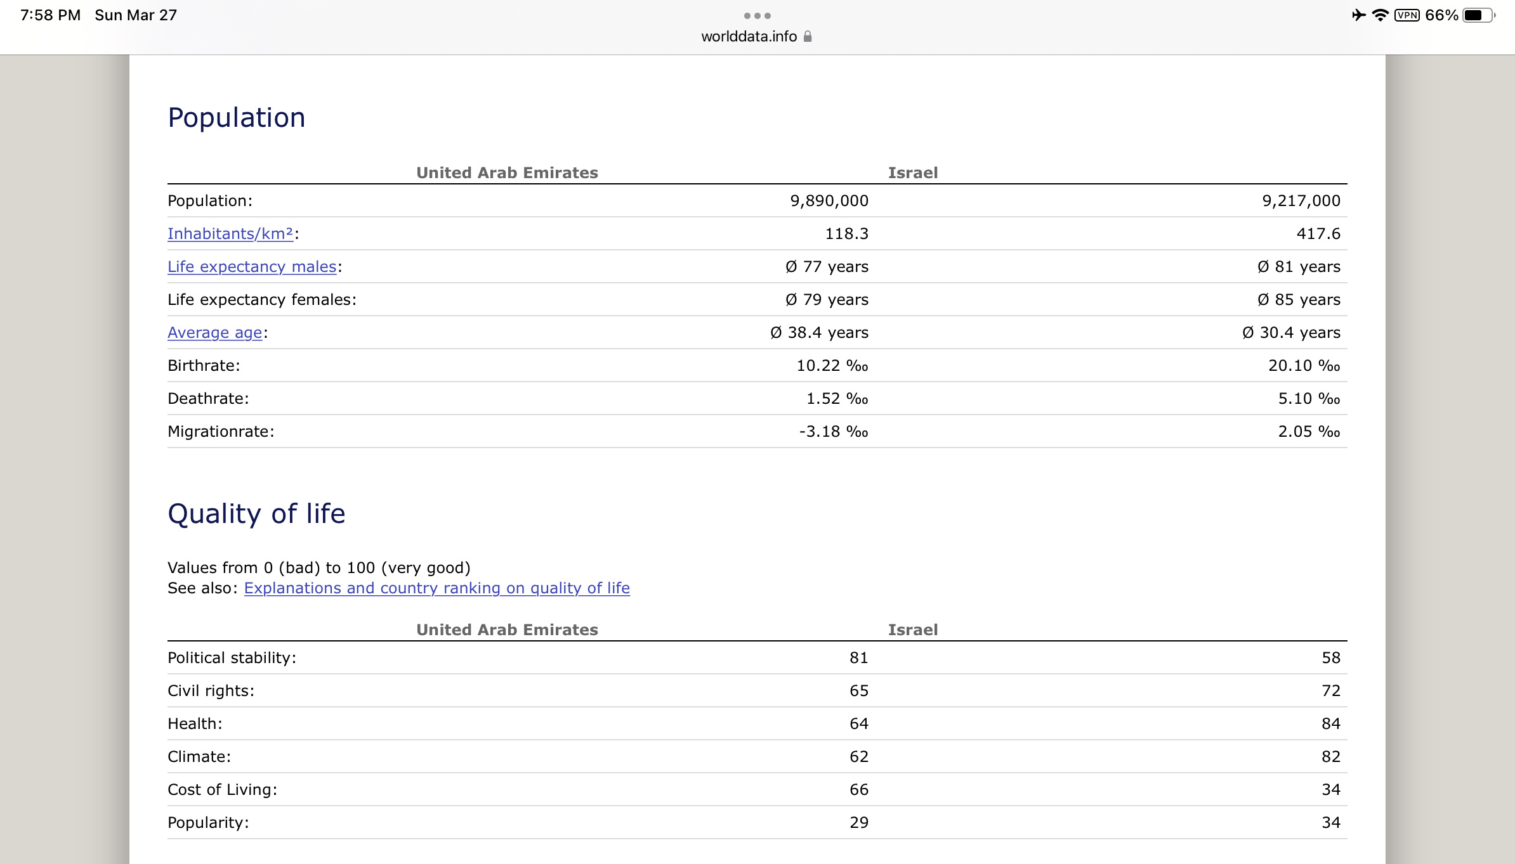Screen dimensions: 1515x864
Task: Tap the battery indicator icon
Action: pyautogui.click(x=1478, y=15)
